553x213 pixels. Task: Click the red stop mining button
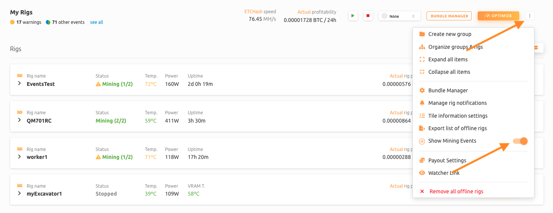[x=368, y=16]
